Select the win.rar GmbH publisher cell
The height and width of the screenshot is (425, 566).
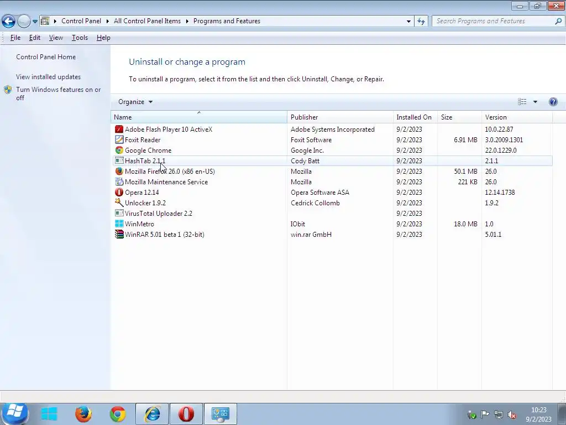311,234
